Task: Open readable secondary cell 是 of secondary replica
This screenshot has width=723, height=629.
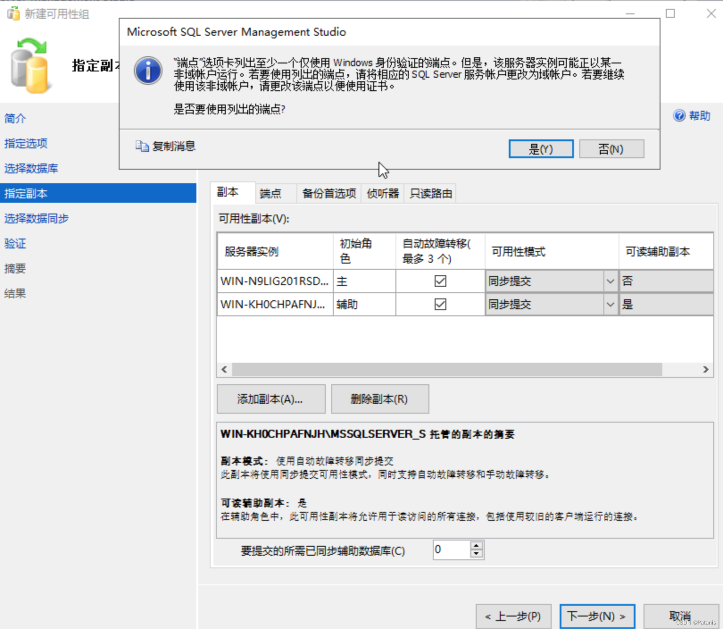Action: (666, 305)
